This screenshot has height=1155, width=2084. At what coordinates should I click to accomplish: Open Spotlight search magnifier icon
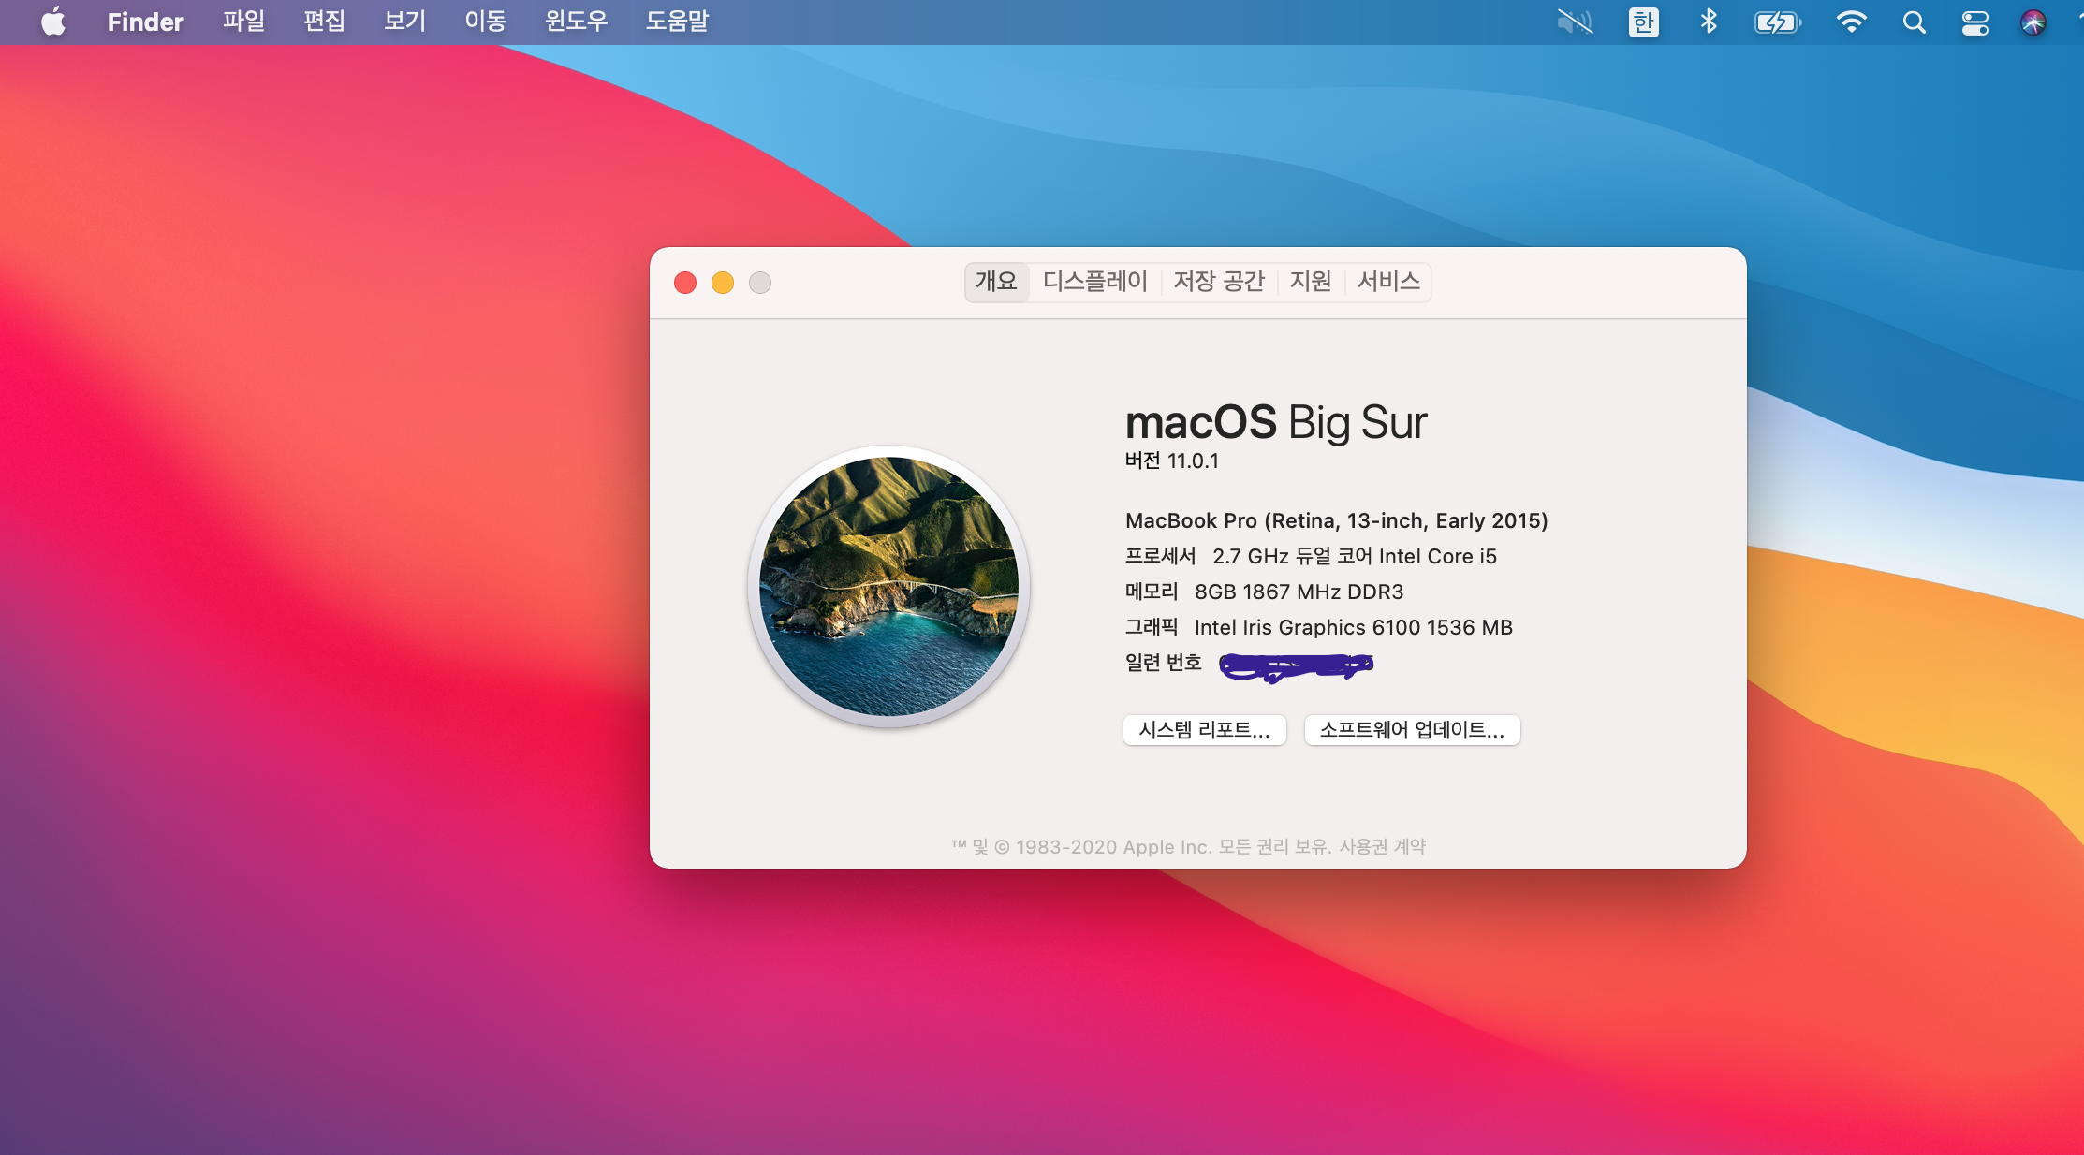[x=1914, y=22]
